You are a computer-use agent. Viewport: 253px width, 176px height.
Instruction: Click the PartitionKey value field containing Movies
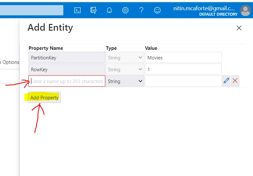point(183,57)
